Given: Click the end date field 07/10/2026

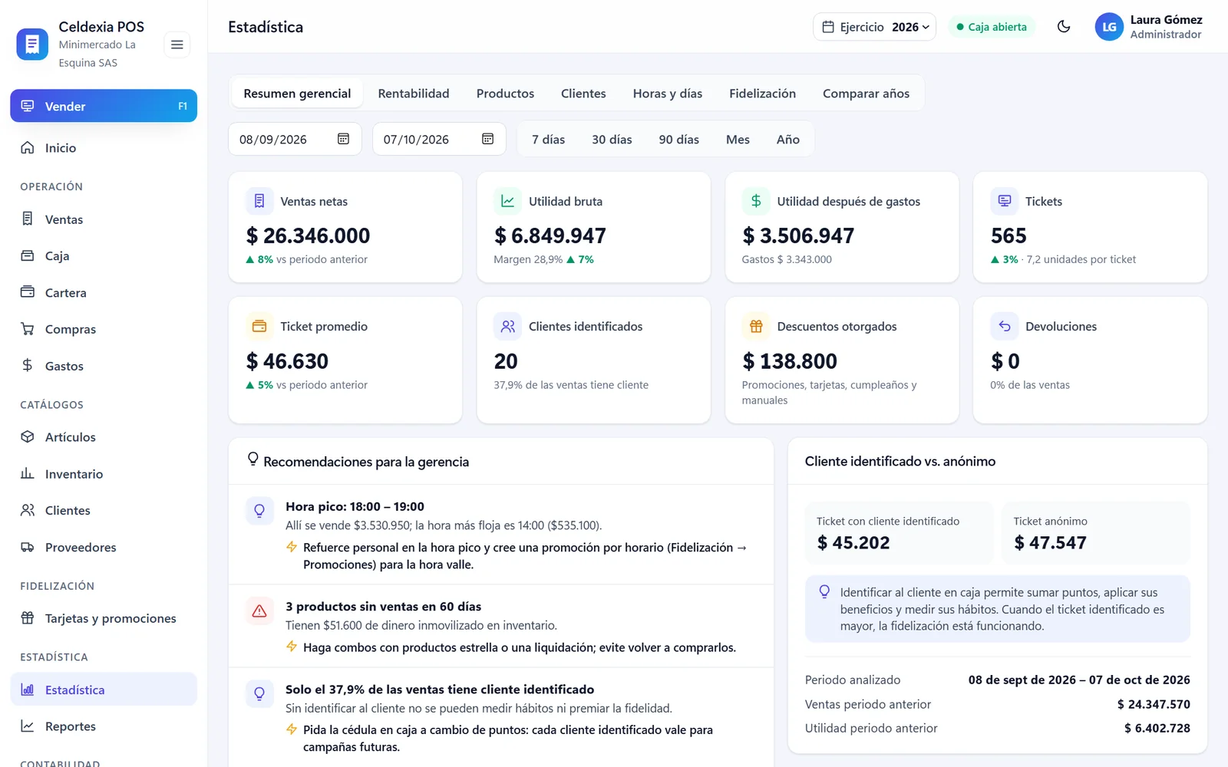Looking at the screenshot, I should 439,139.
